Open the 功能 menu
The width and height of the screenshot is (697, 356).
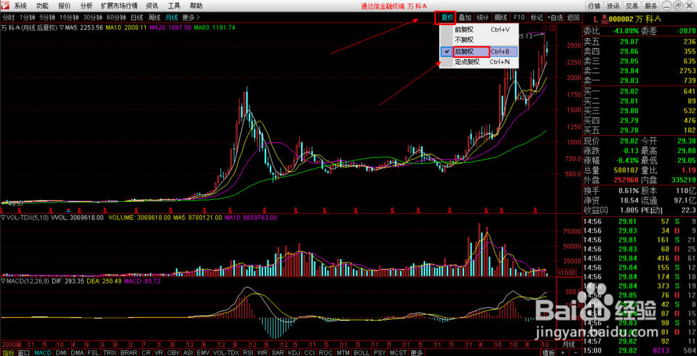(43, 6)
